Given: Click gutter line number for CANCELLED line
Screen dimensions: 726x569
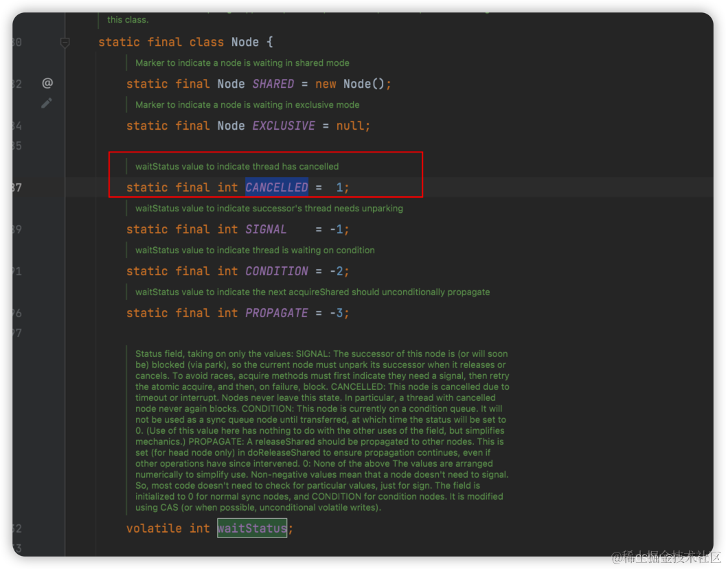Looking at the screenshot, I should click(x=16, y=187).
